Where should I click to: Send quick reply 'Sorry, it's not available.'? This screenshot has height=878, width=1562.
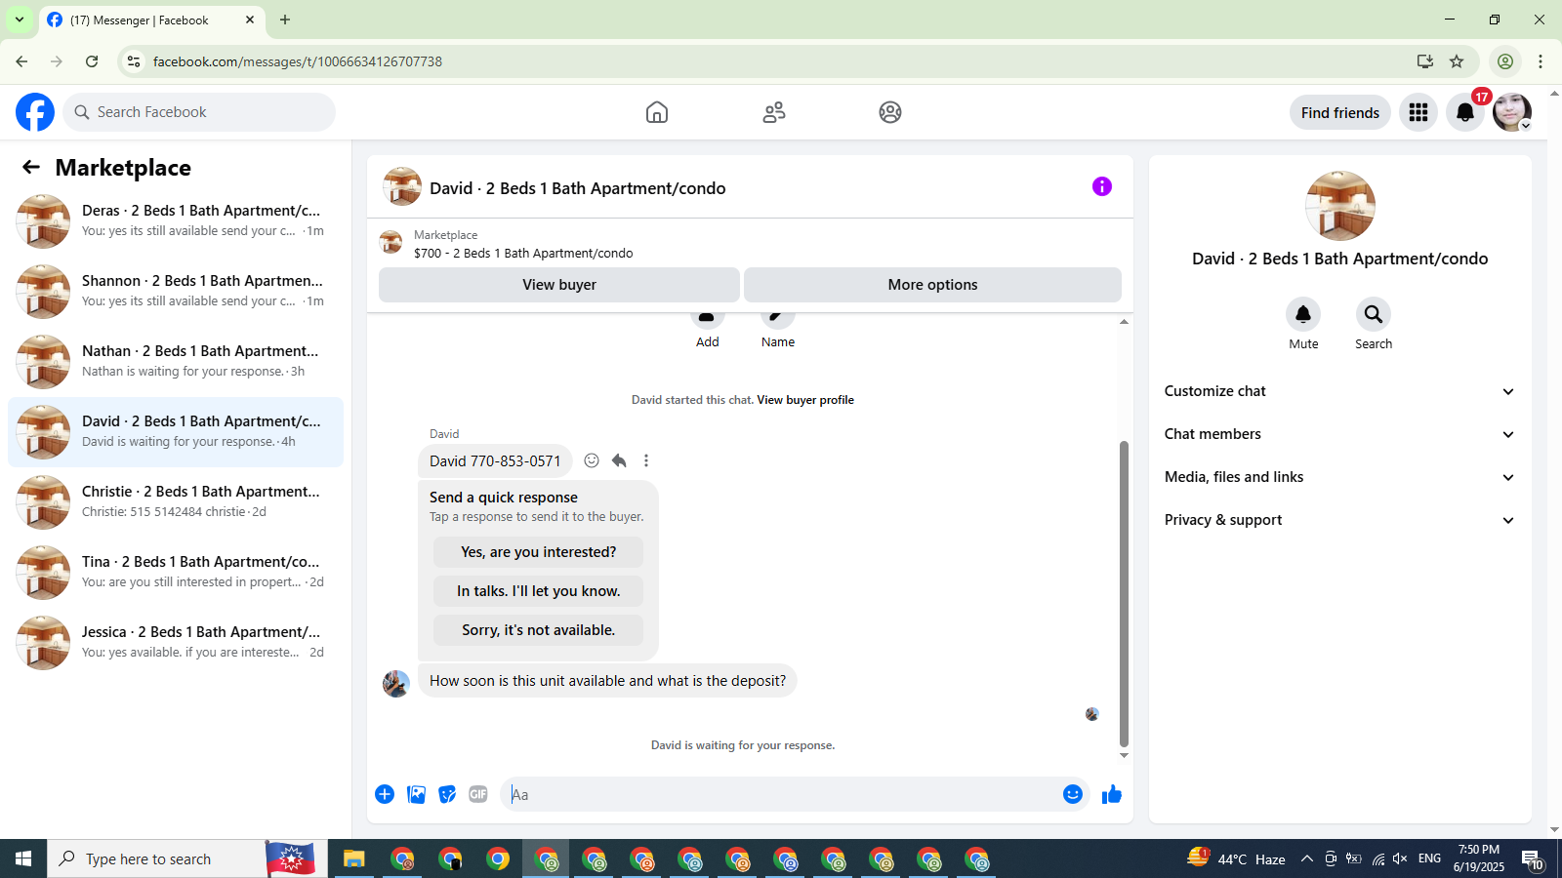click(538, 630)
